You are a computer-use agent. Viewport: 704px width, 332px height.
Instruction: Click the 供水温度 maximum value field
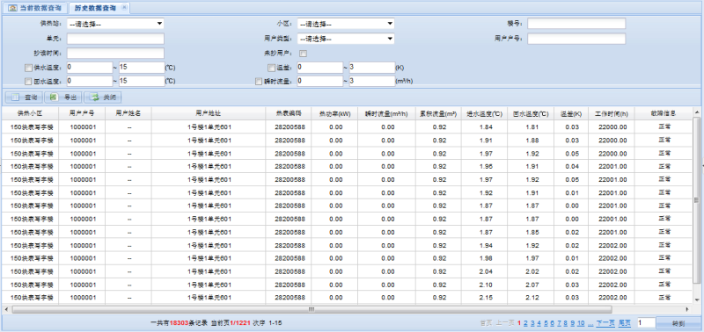click(143, 68)
